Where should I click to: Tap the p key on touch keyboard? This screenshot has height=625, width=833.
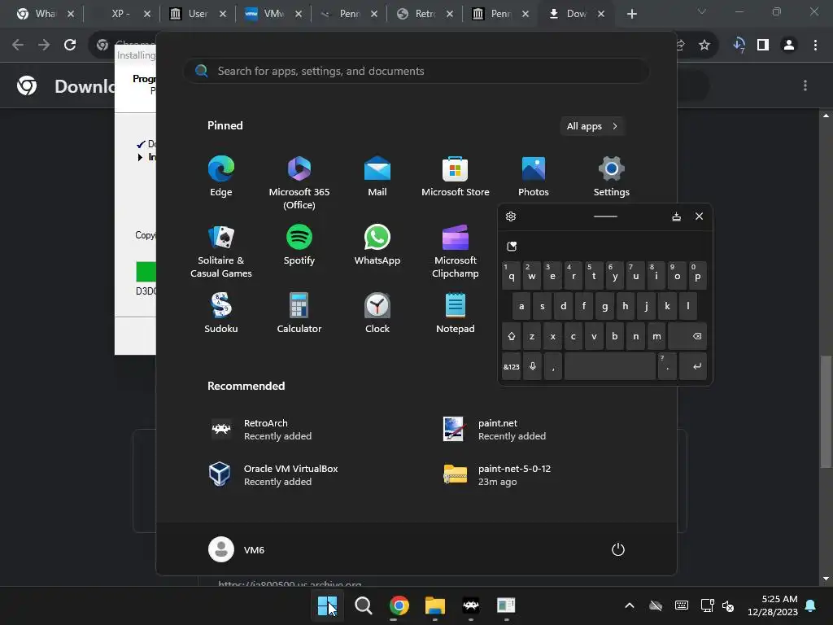click(697, 275)
